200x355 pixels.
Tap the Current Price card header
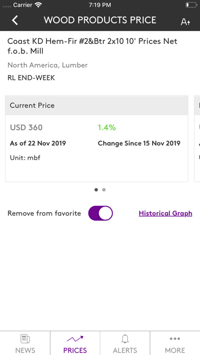pyautogui.click(x=97, y=105)
